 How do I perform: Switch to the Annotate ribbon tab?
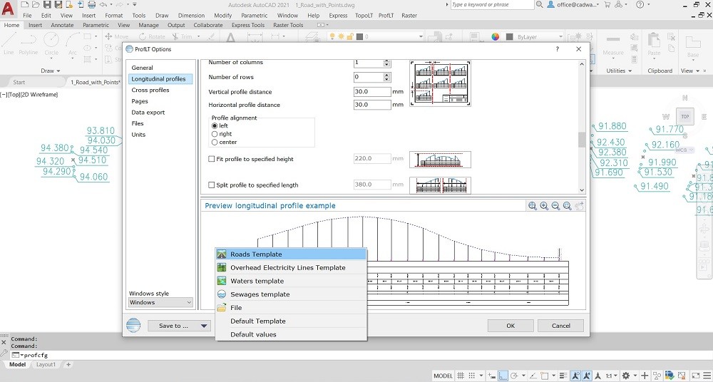click(62, 25)
